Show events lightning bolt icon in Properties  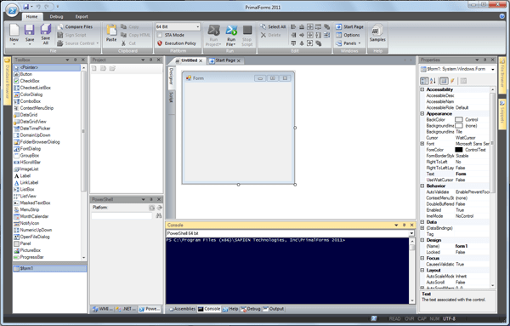pyautogui.click(x=452, y=81)
